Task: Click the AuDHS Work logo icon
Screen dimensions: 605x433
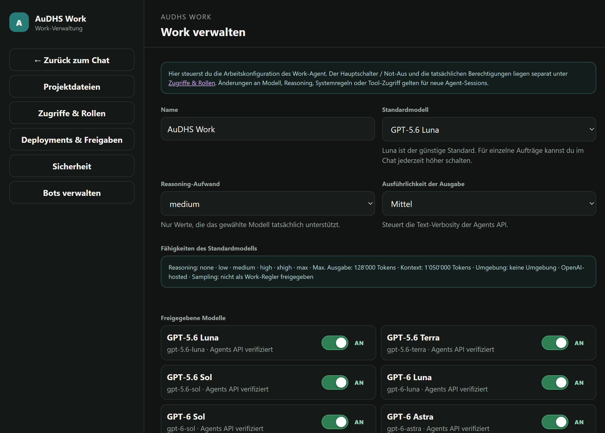Action: [19, 22]
